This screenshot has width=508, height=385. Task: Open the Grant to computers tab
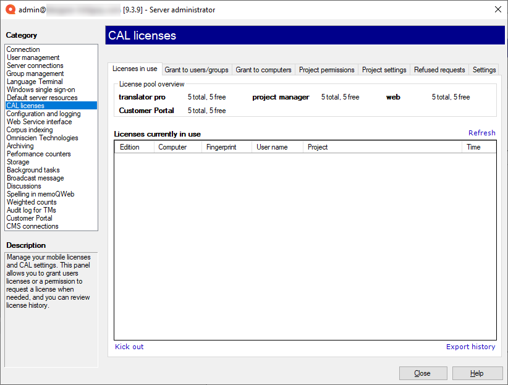pyautogui.click(x=263, y=69)
